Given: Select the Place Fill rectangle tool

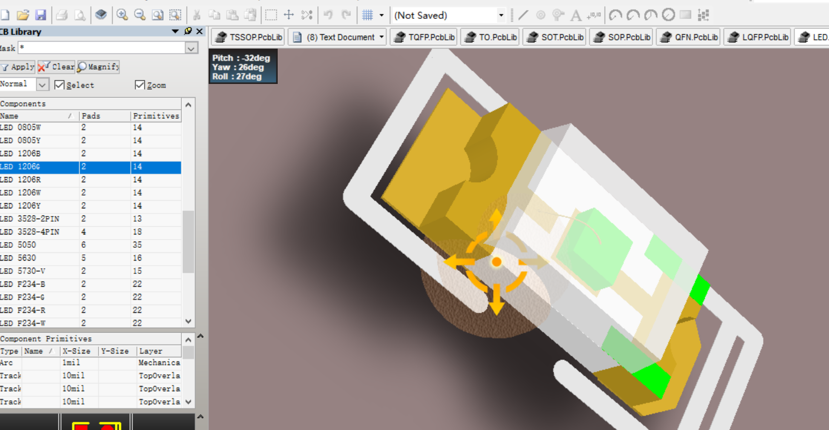Looking at the screenshot, I should click(686, 15).
